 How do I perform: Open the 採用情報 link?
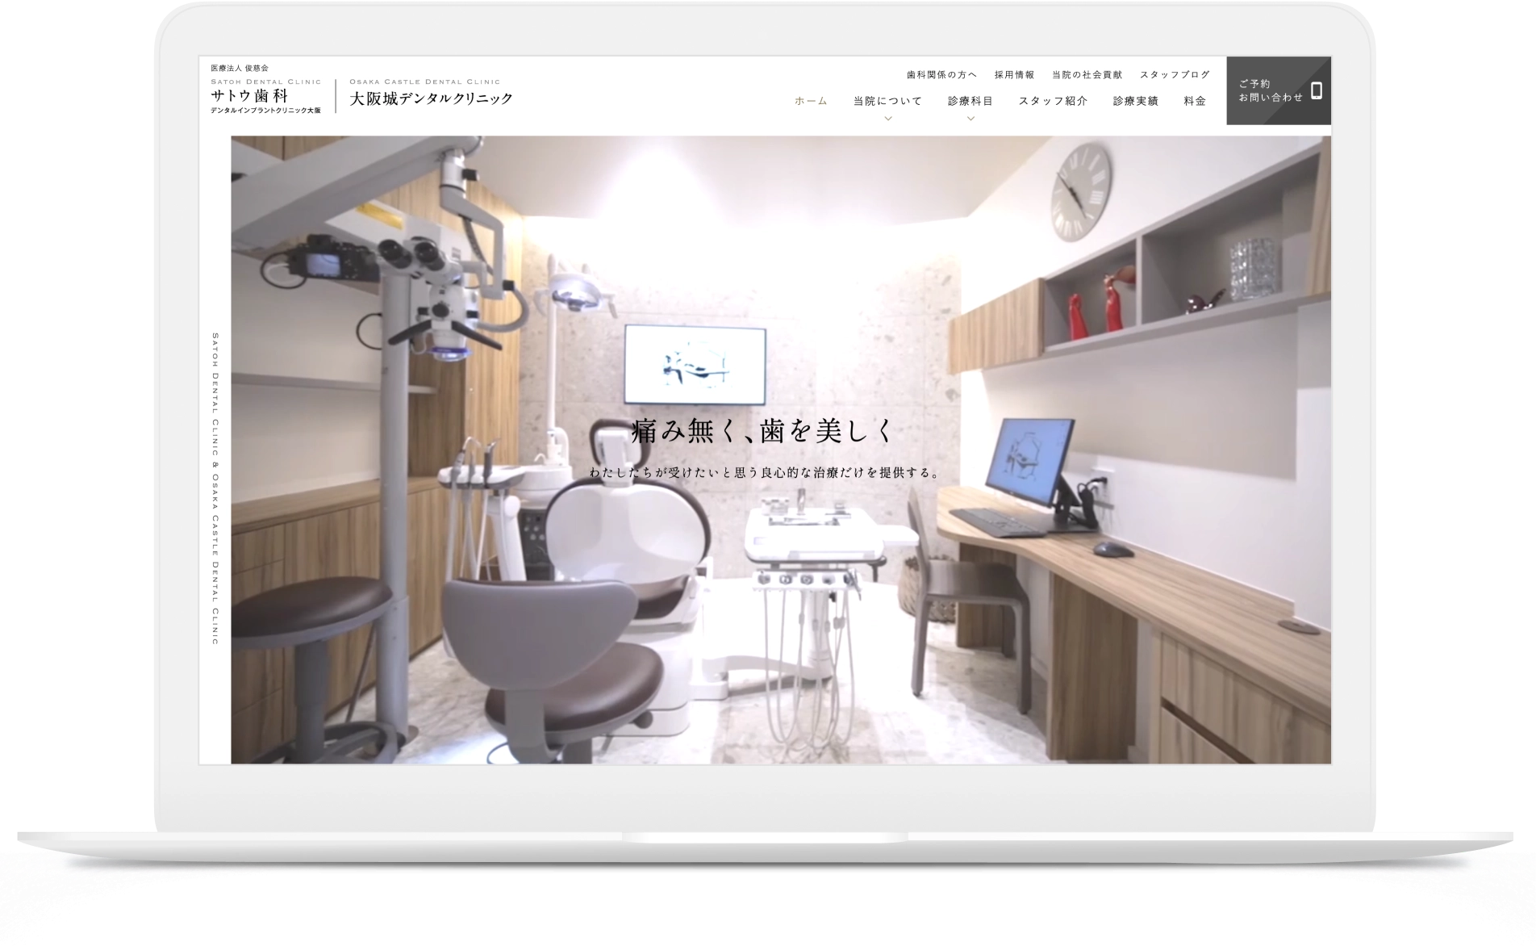(1014, 74)
